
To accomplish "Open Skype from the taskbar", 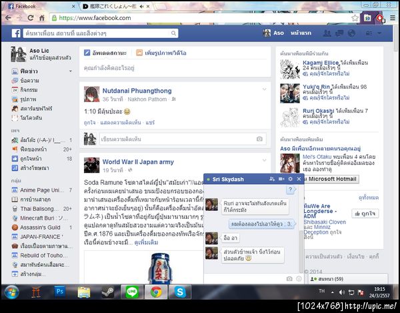I will point(180,292).
